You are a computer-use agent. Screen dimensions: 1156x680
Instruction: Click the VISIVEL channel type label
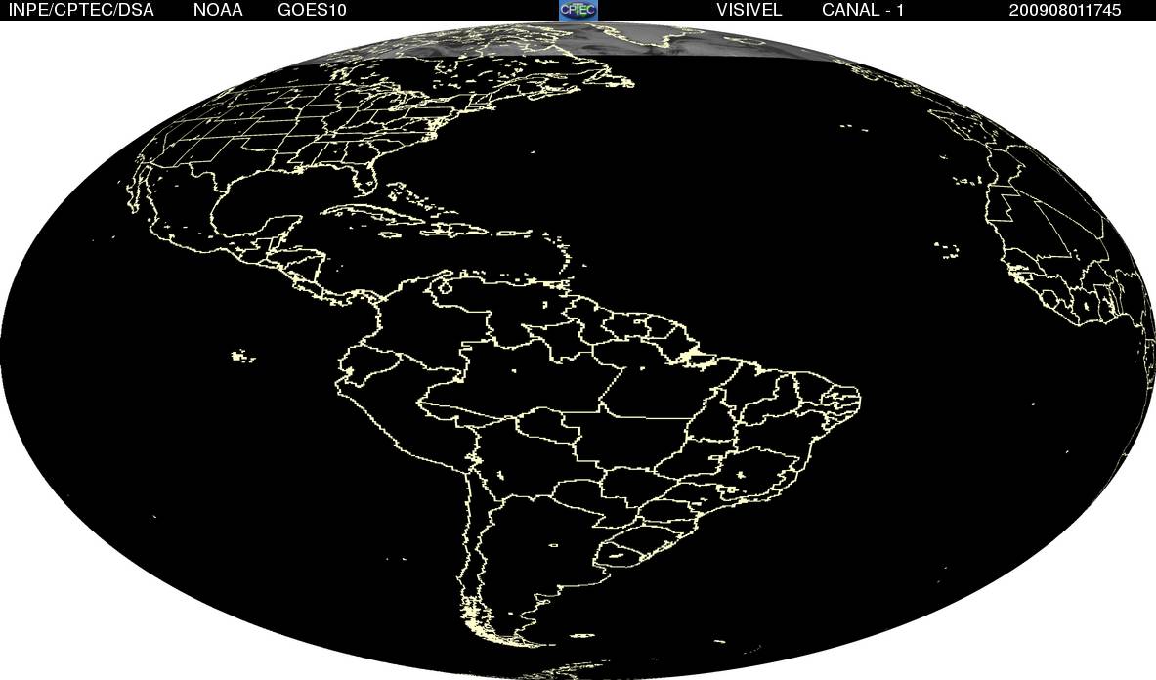pyautogui.click(x=749, y=11)
